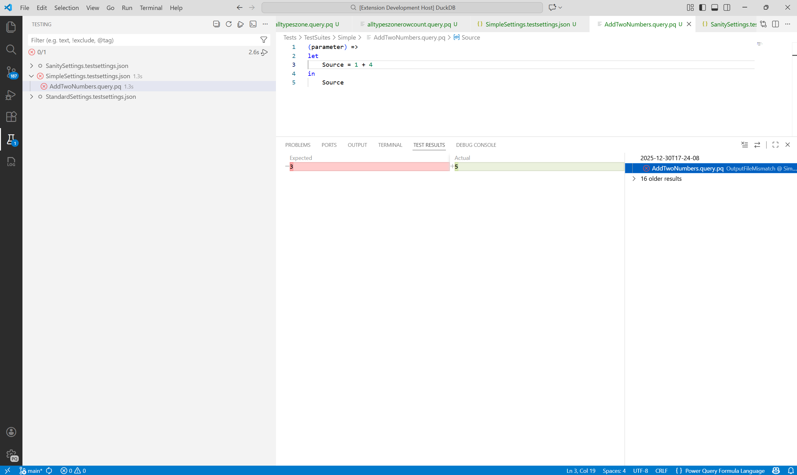The image size is (797, 475).
Task: Change the CRLF line ending setting
Action: (x=661, y=471)
